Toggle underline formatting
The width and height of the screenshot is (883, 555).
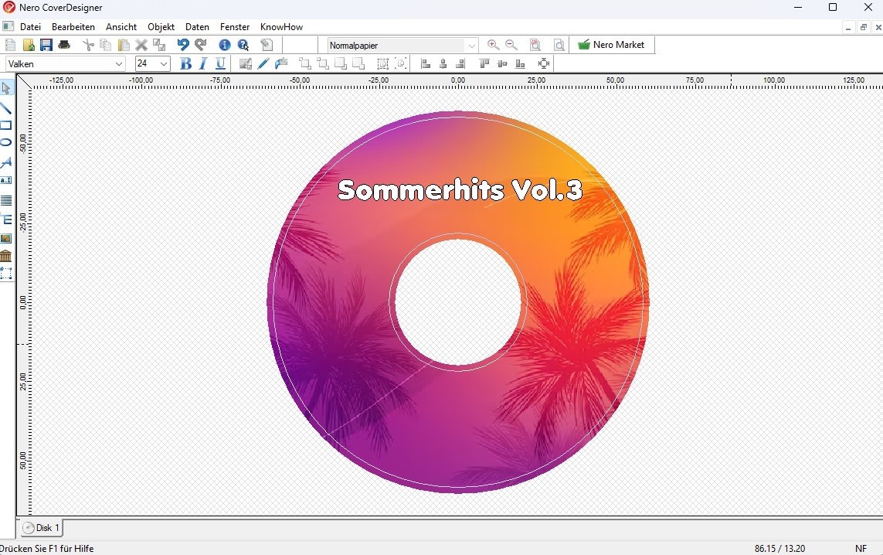tap(220, 63)
